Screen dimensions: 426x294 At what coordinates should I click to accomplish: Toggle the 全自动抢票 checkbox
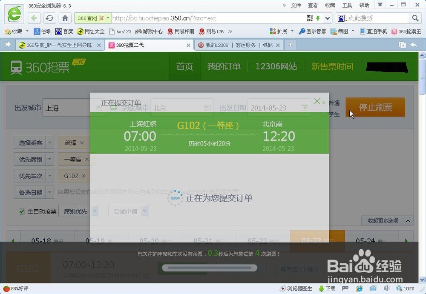[22, 211]
